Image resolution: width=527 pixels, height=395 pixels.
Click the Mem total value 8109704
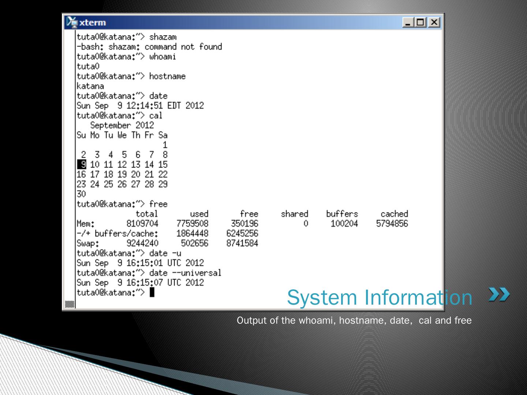tap(142, 223)
